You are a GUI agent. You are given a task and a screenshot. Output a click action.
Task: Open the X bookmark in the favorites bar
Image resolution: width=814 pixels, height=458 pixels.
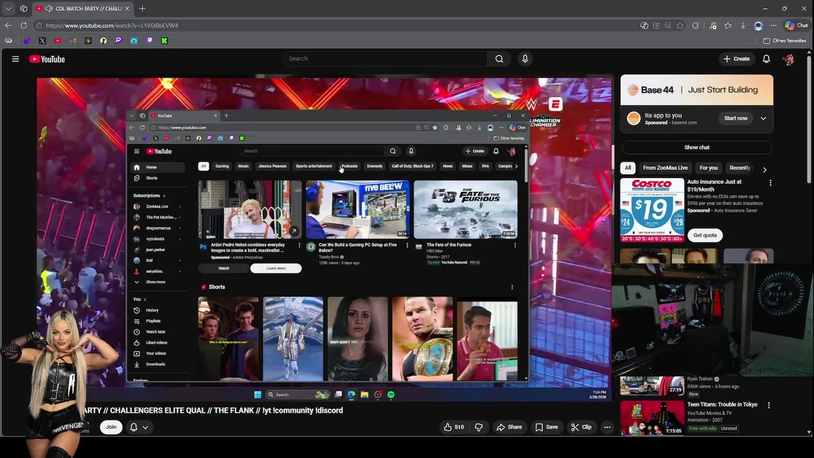coord(42,41)
